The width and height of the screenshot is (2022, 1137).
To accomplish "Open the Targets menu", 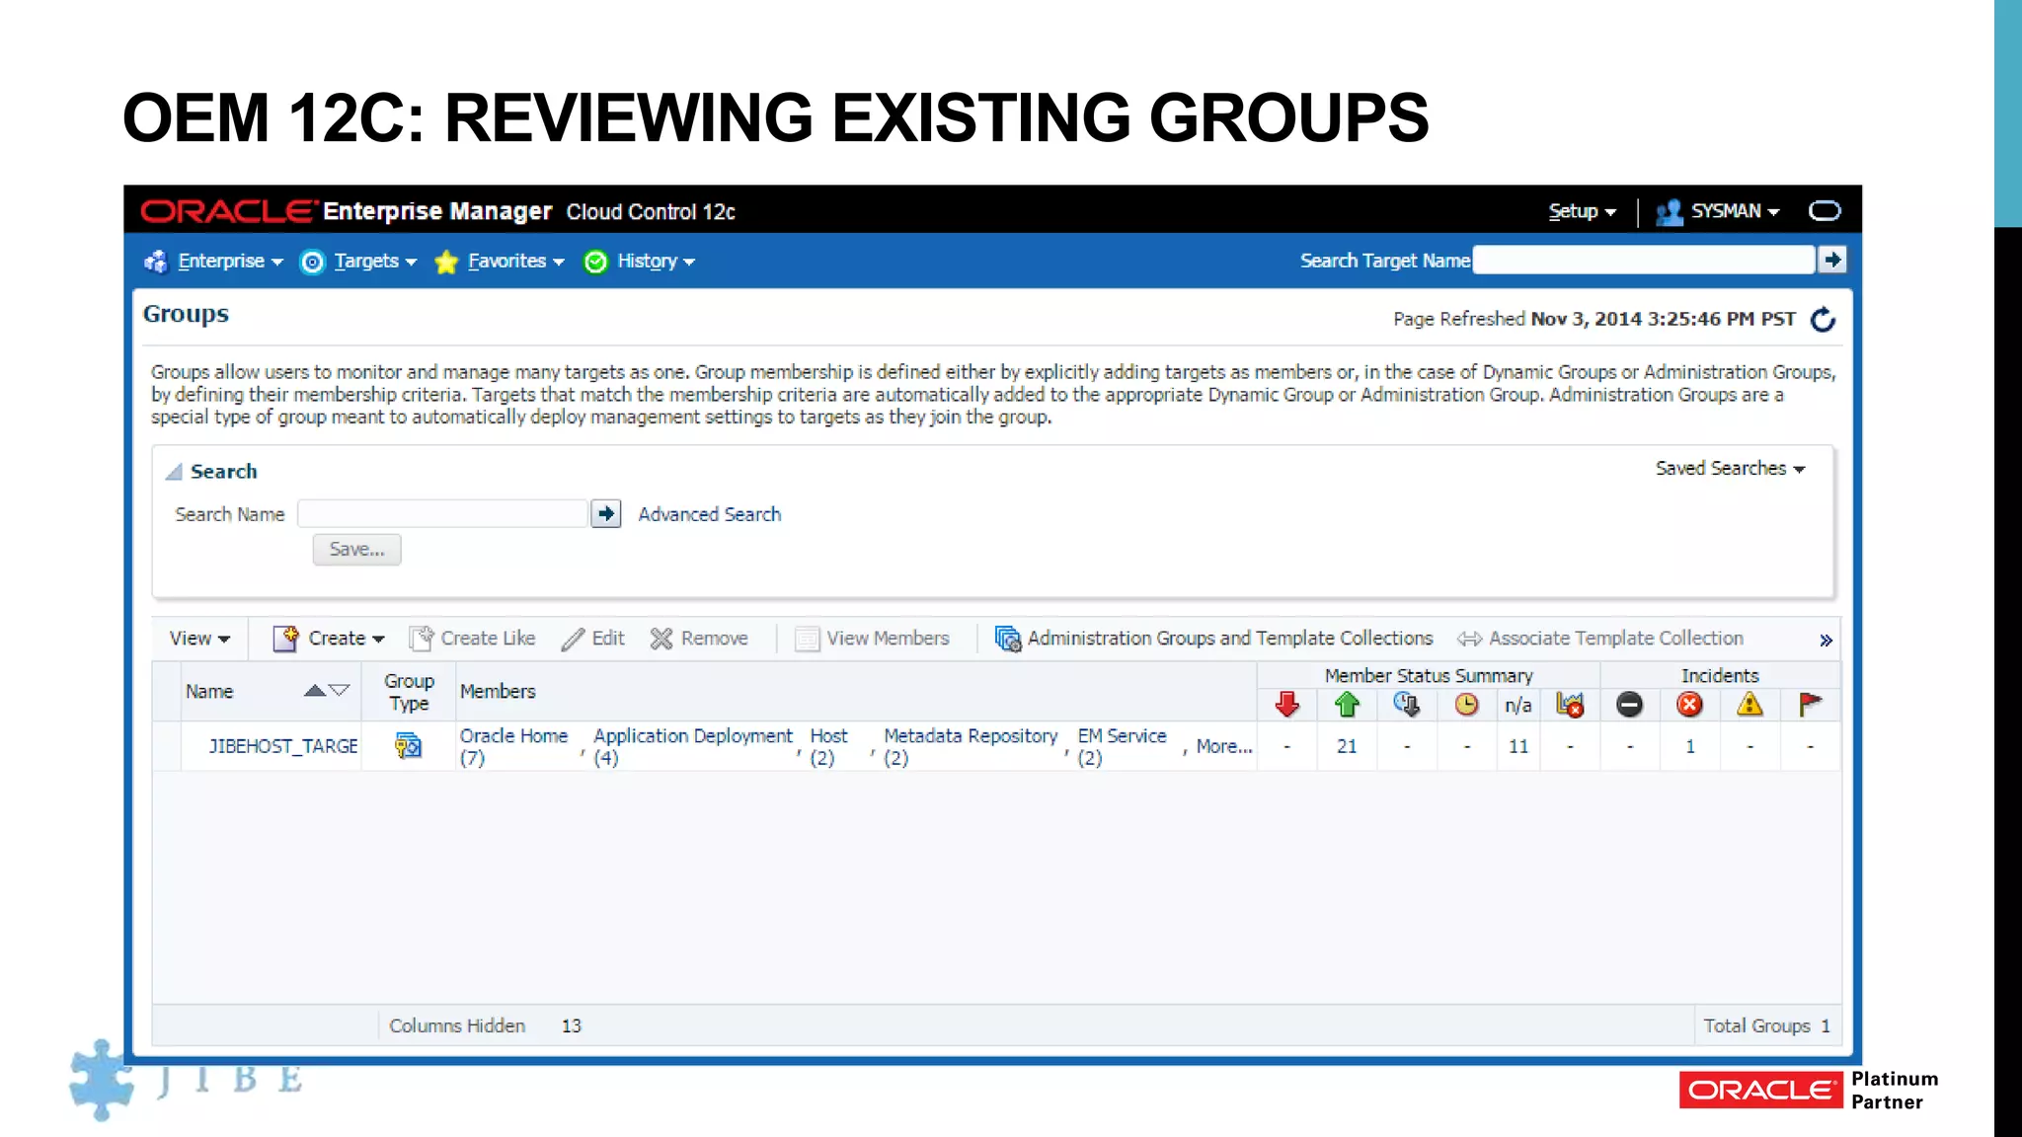I will (x=375, y=262).
